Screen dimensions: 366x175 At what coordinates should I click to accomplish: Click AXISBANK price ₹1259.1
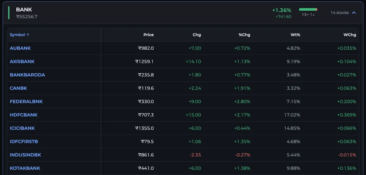click(x=144, y=61)
